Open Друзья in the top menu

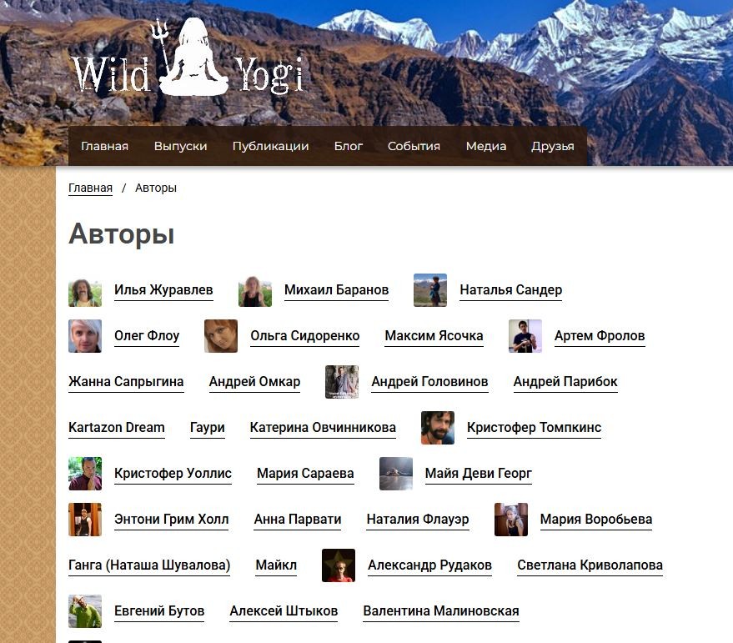553,147
